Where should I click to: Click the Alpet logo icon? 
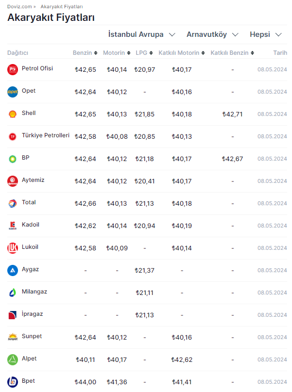click(13, 359)
